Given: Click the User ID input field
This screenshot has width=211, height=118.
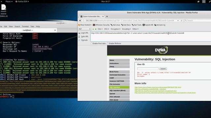Looking at the screenshot, I should pyautogui.click(x=148, y=69).
